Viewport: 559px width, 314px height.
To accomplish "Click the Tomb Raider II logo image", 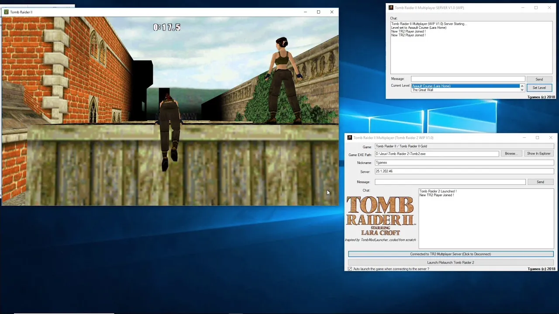I will click(380, 216).
